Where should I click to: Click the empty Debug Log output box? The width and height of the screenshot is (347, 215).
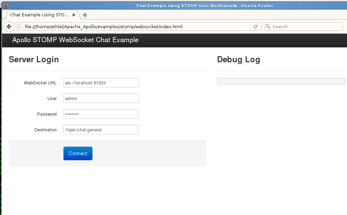coord(281,81)
